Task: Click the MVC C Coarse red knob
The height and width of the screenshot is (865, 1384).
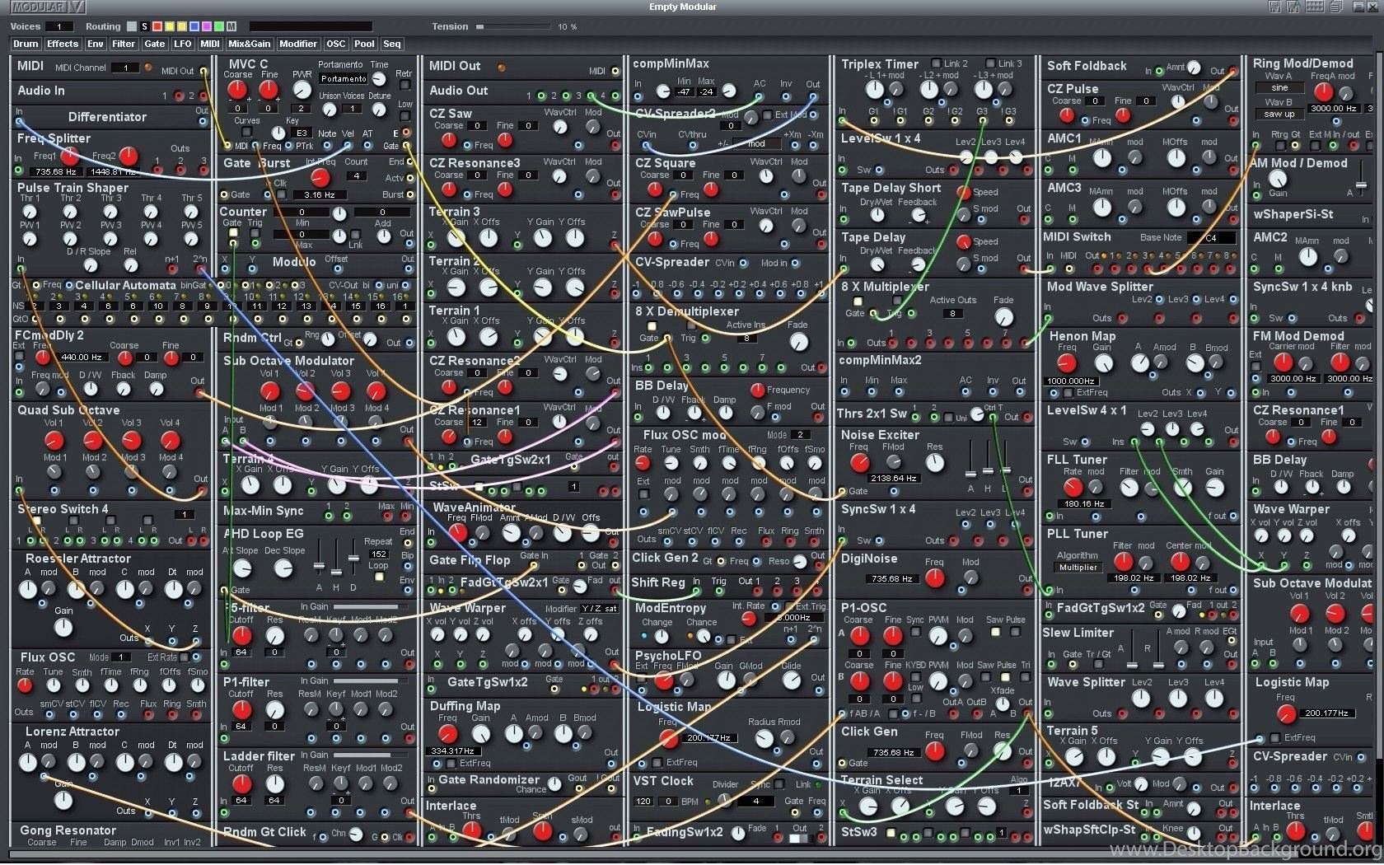Action: (237, 90)
